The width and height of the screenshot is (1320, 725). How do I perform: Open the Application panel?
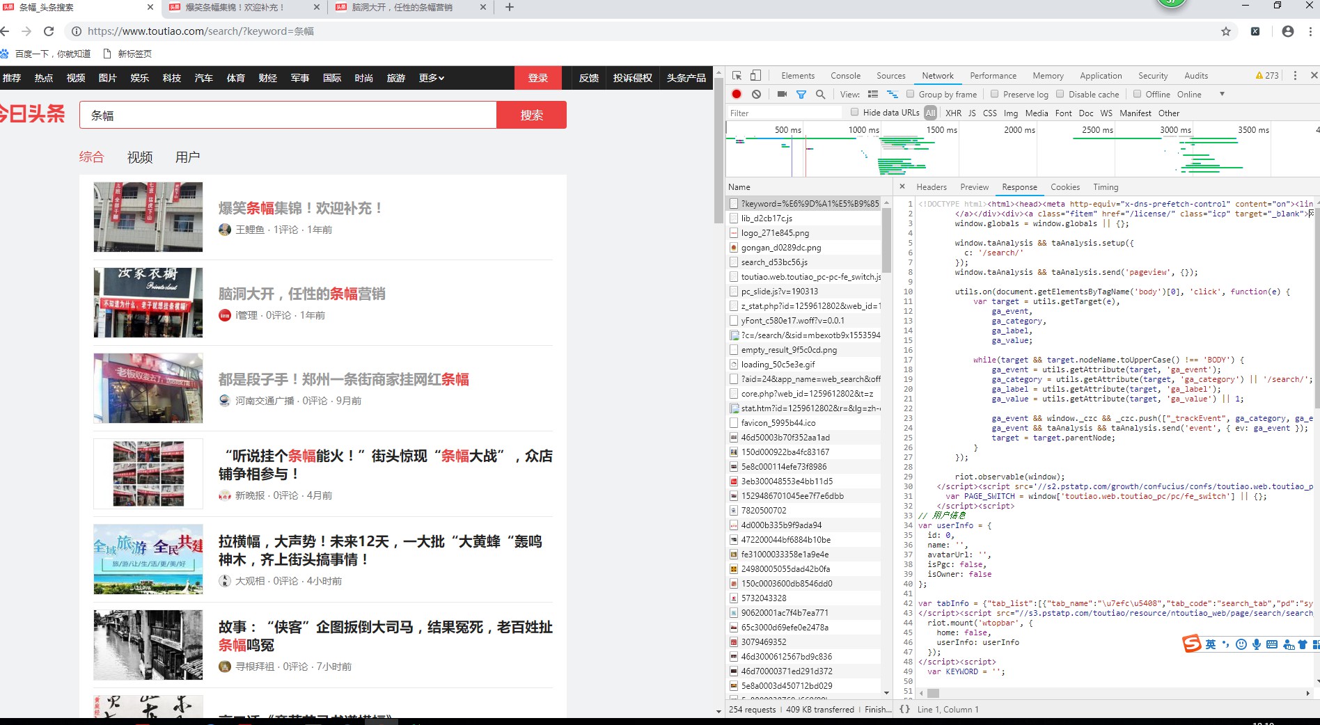click(x=1101, y=75)
